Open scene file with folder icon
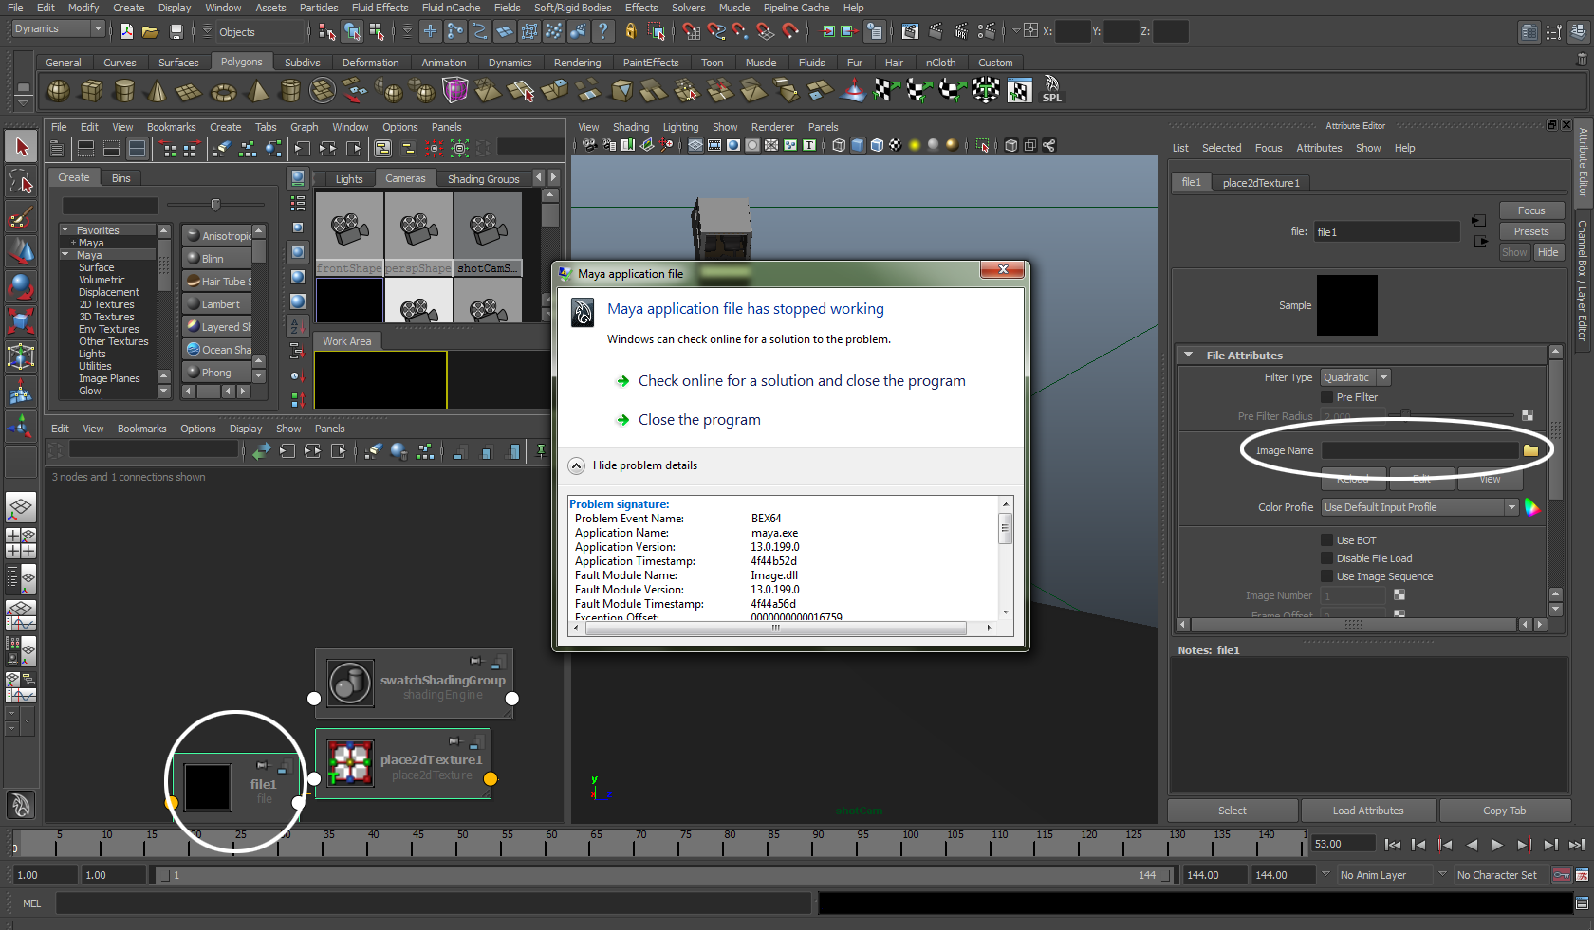The image size is (1594, 930). click(x=150, y=31)
